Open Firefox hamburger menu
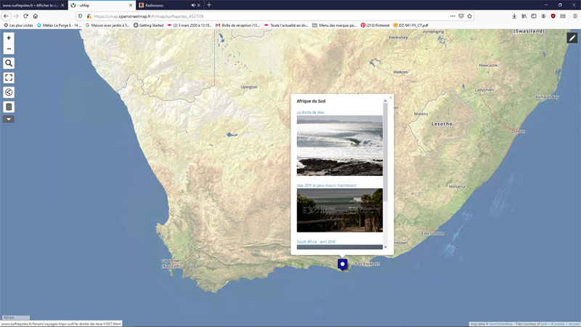581x327 pixels. [573, 15]
